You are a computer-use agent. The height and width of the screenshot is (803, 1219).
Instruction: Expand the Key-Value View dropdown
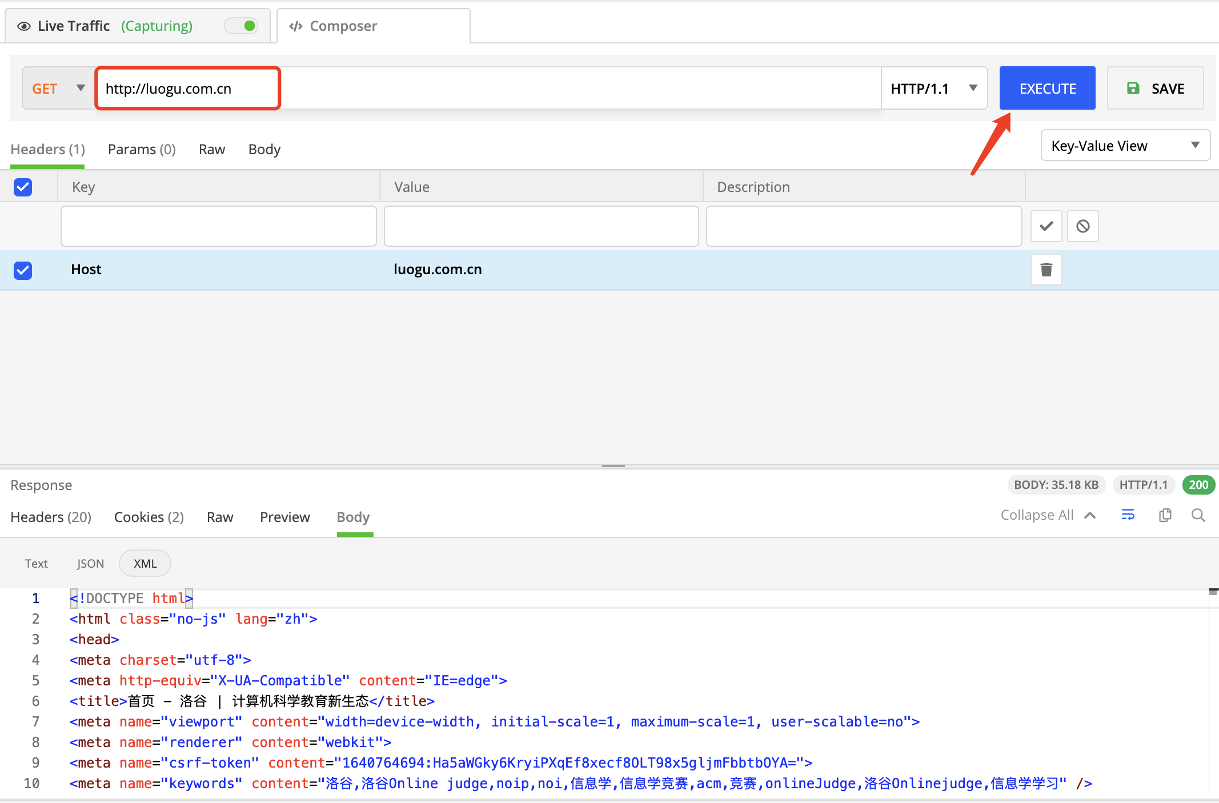(1124, 146)
